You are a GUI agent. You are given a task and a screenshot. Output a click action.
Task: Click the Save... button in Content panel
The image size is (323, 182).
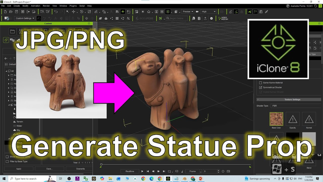(x=49, y=169)
